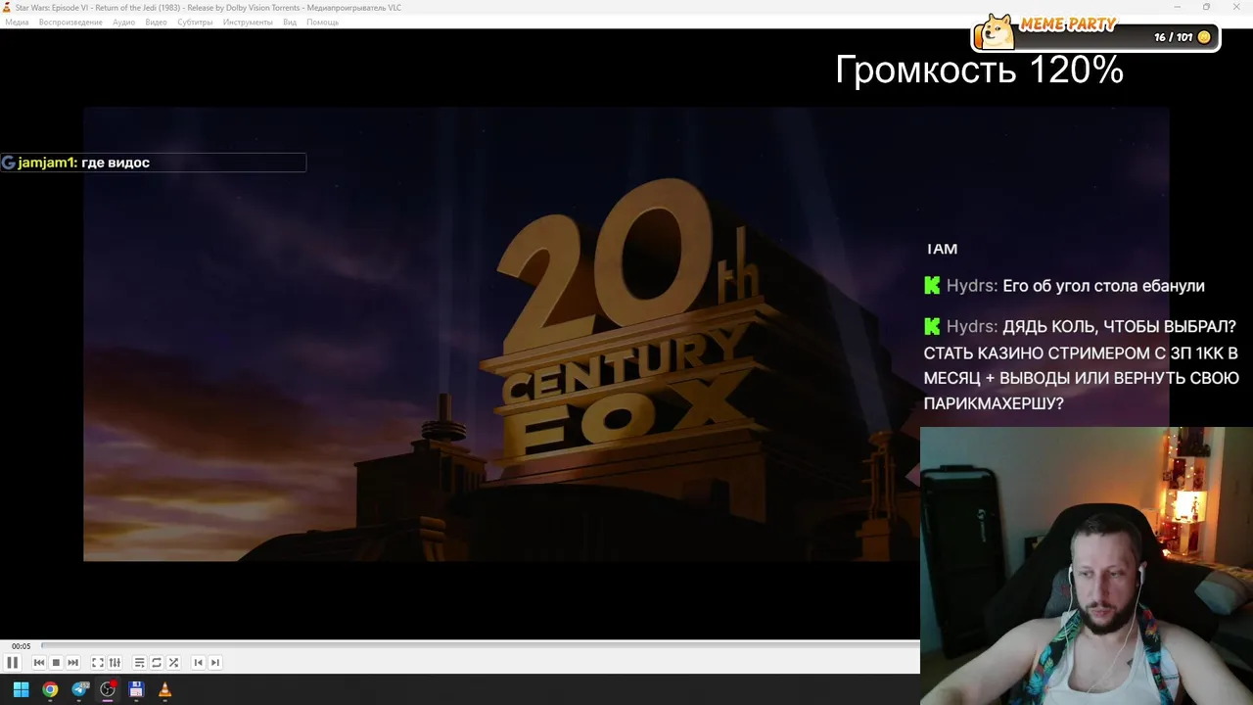Screen dimensions: 1253x705
Task: Click the elapsed time 00:05 label
Action: 21,646
